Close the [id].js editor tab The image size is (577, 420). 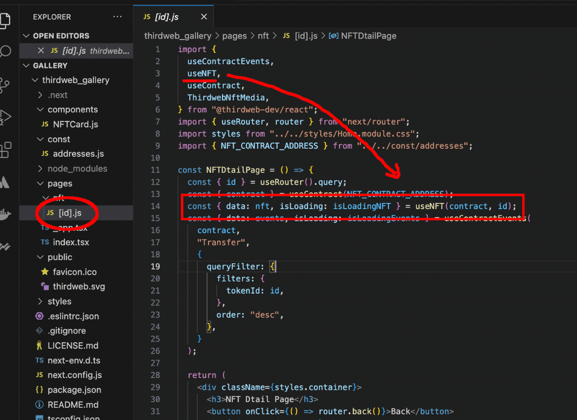(204, 17)
